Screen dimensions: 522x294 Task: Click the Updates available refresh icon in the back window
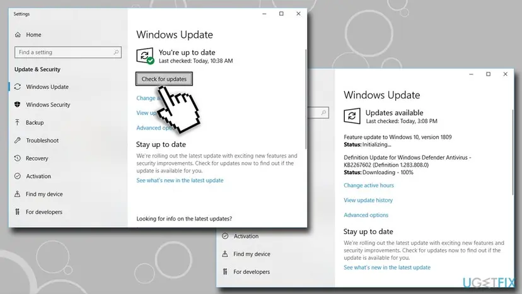point(352,116)
